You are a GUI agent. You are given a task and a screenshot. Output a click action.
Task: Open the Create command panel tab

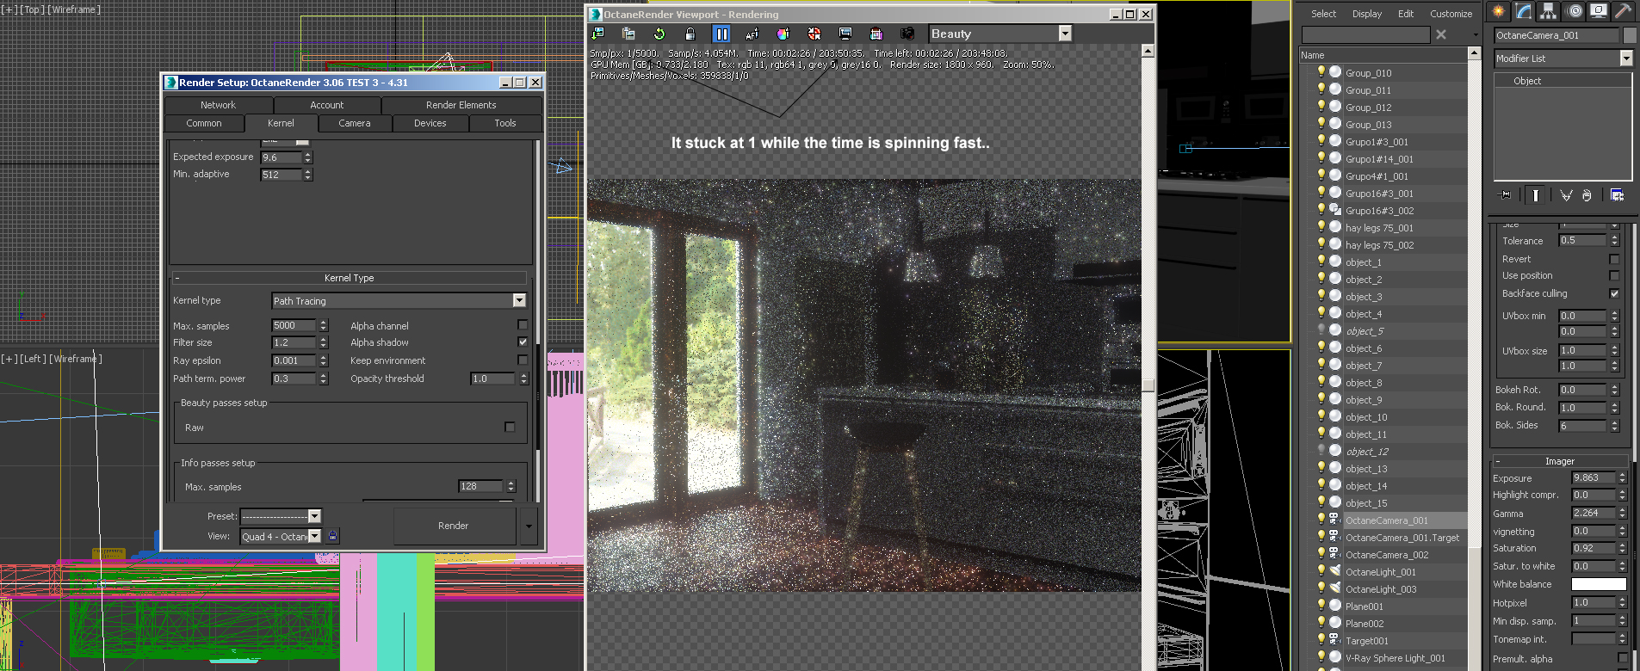tap(1499, 11)
